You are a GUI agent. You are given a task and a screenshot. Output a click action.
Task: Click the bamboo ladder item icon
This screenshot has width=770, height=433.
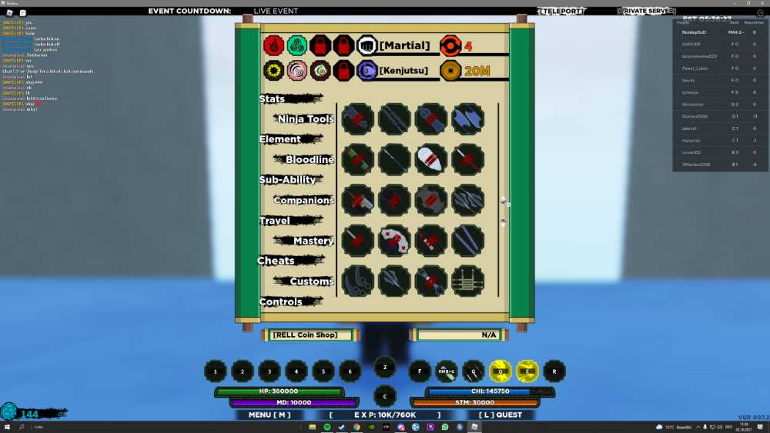click(x=467, y=281)
